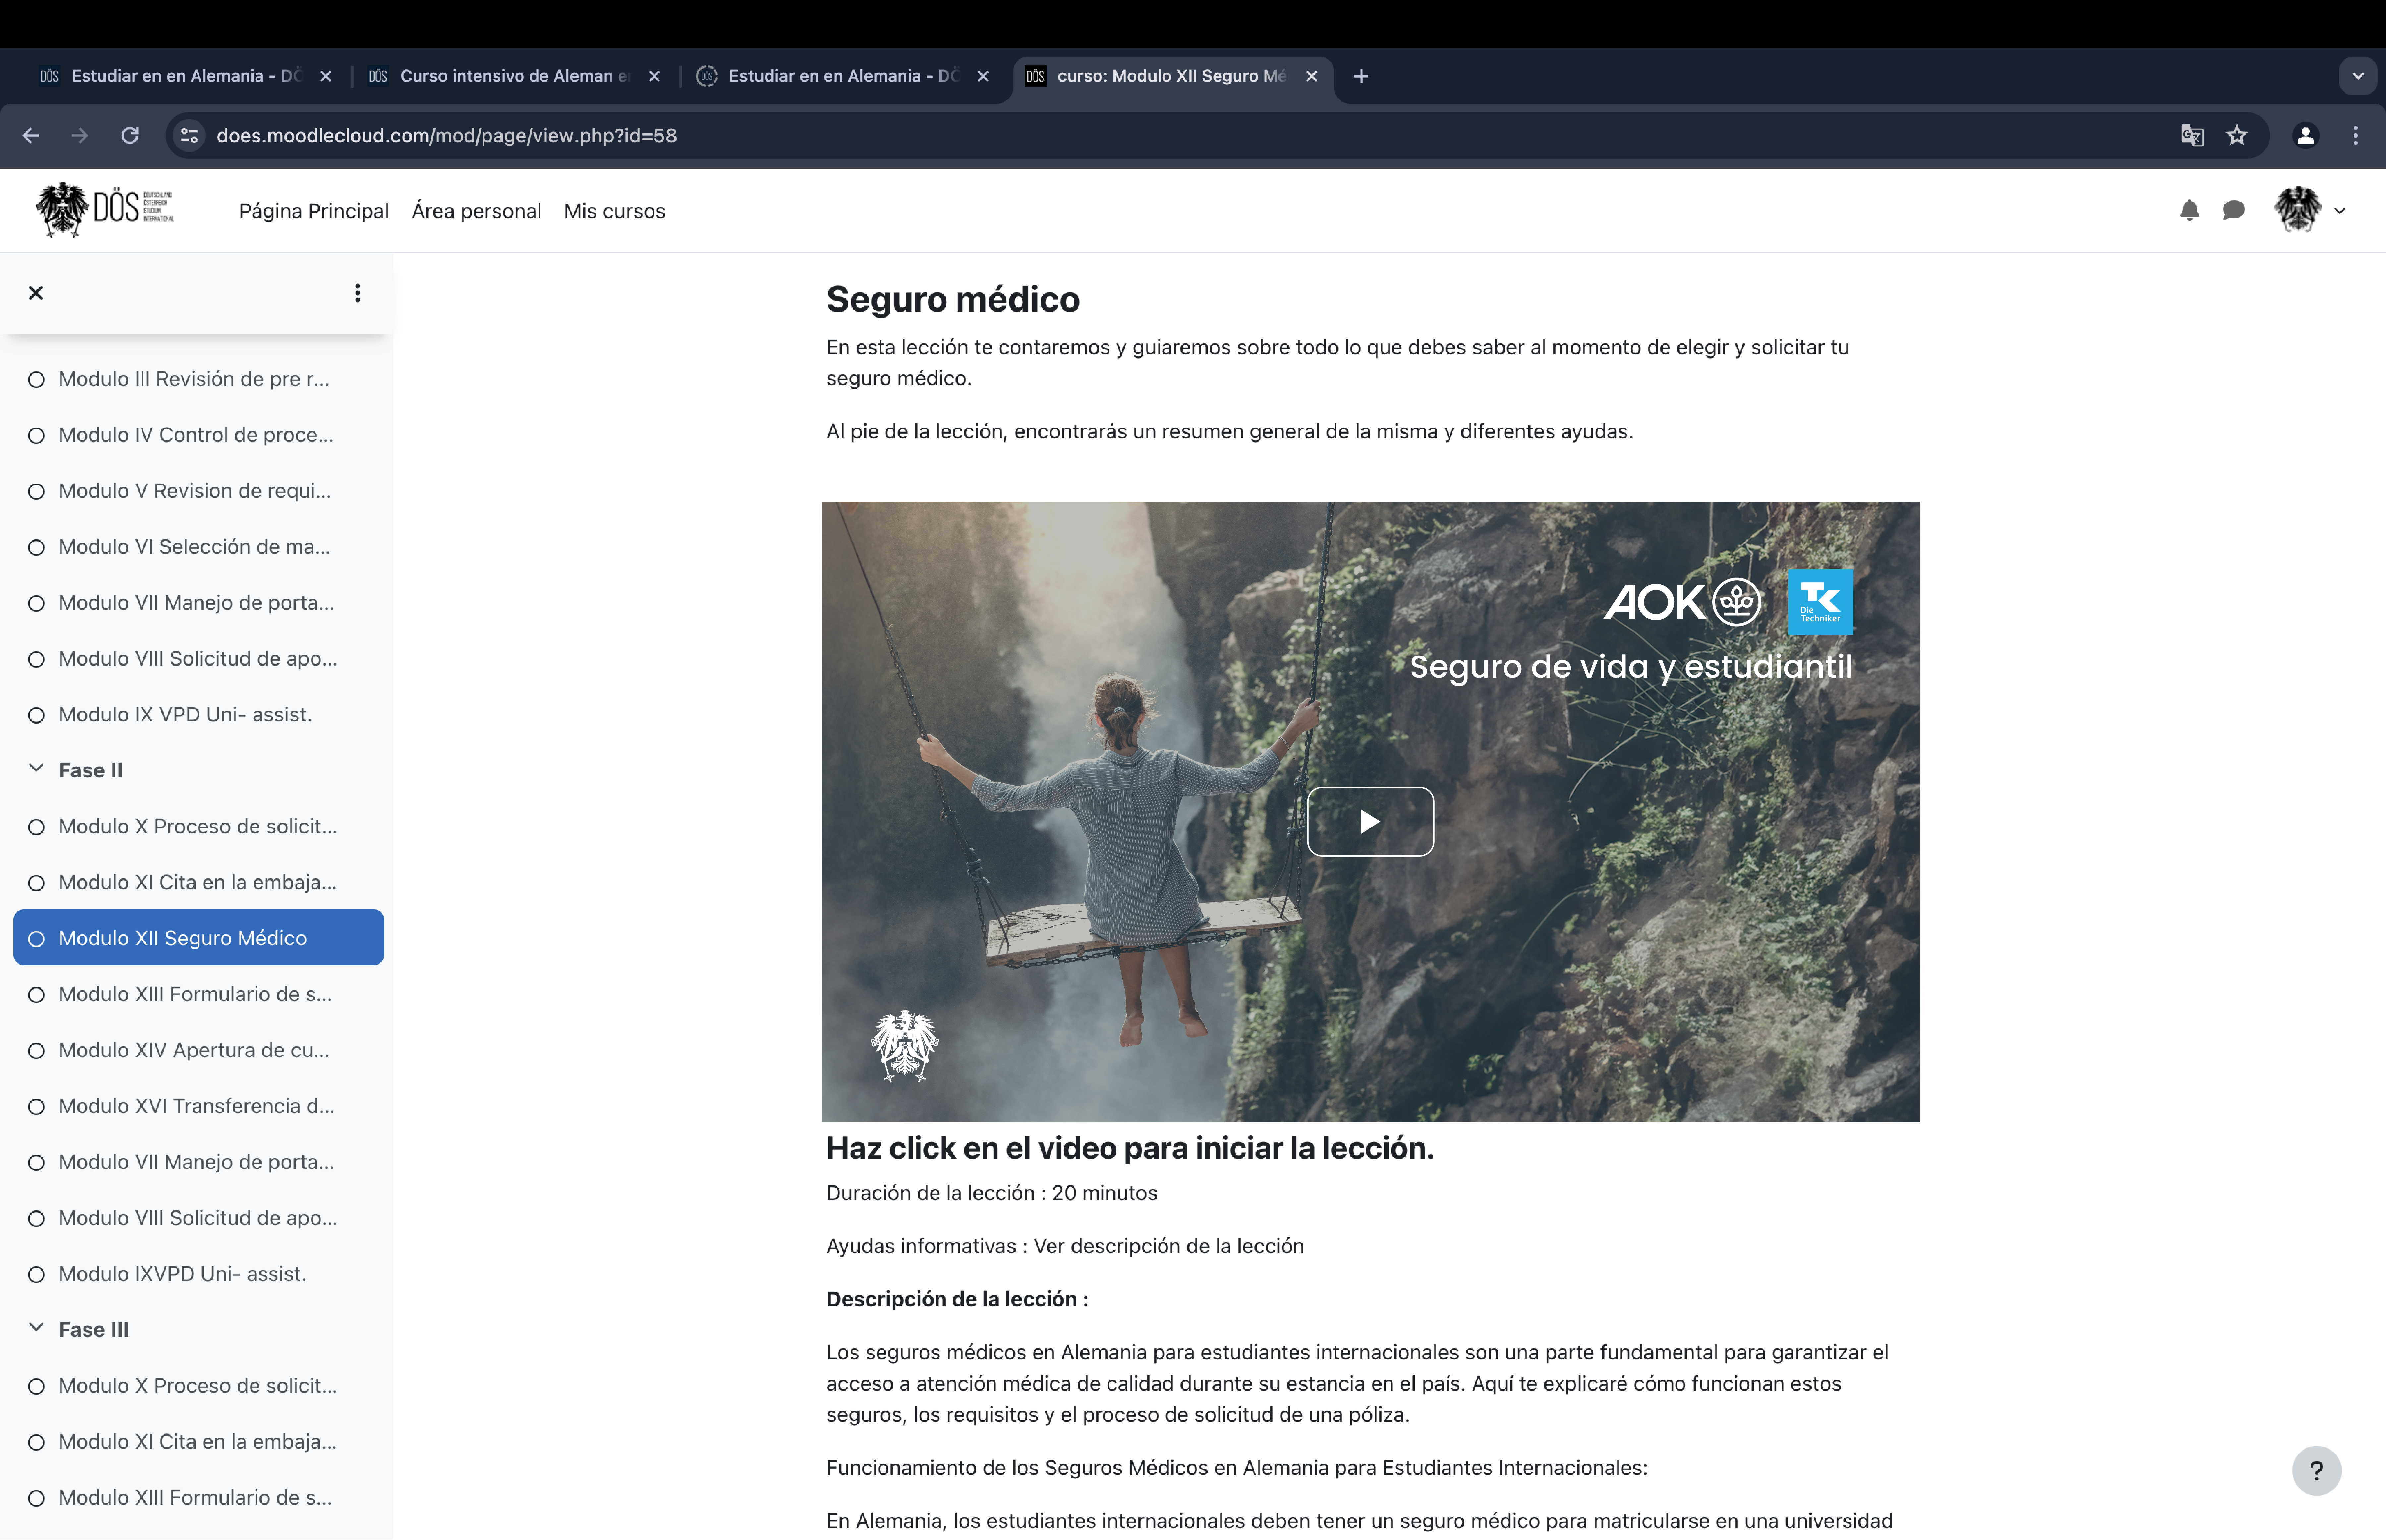Collapse the Fase II section
Viewport: 2386px width, 1540px height.
point(36,768)
